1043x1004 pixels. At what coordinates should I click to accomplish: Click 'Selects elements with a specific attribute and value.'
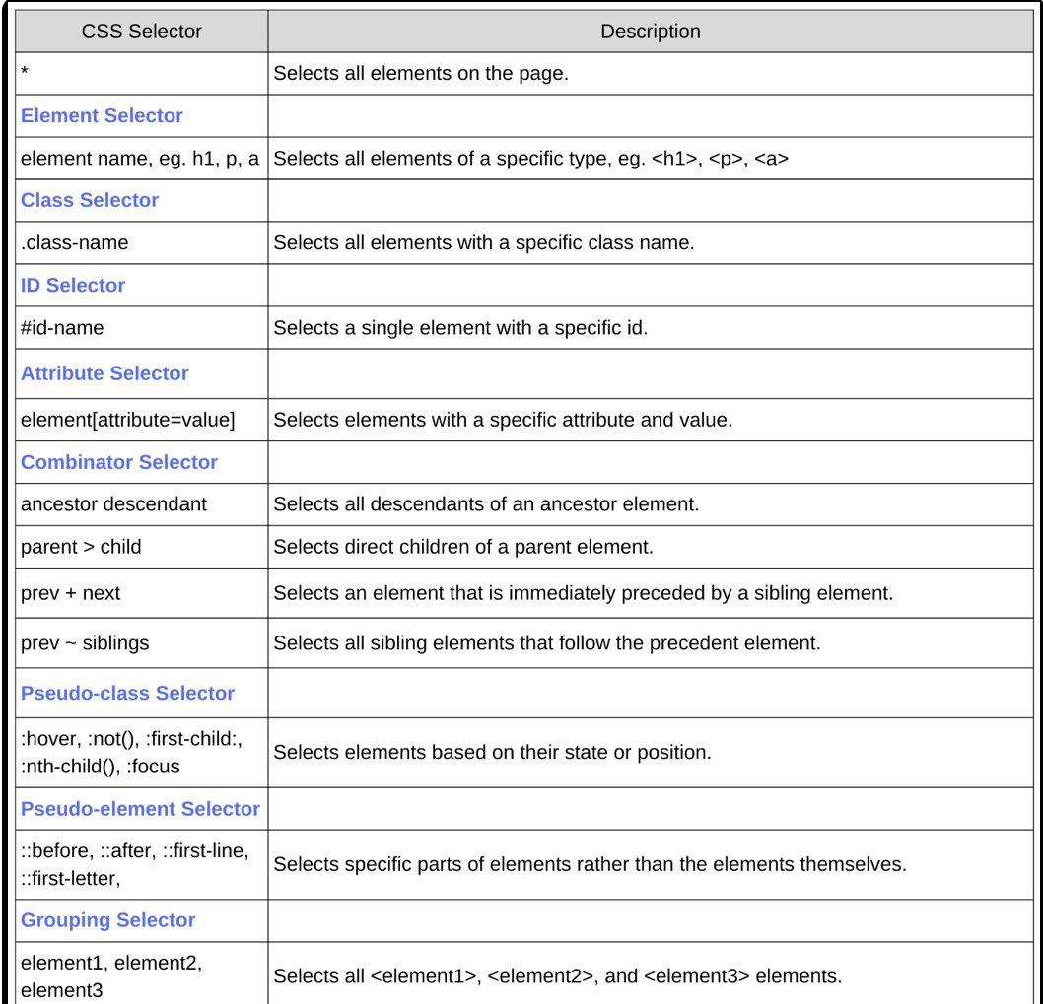[503, 420]
